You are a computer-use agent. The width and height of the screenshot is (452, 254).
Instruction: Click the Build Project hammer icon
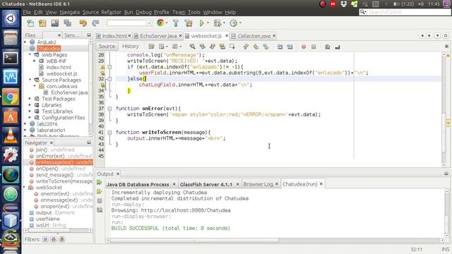pyautogui.click(x=176, y=23)
